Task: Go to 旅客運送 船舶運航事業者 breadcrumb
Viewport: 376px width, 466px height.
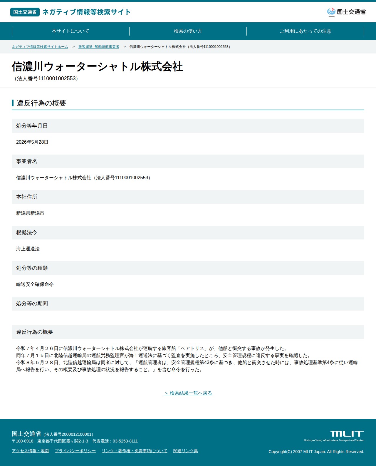Action: click(x=99, y=47)
